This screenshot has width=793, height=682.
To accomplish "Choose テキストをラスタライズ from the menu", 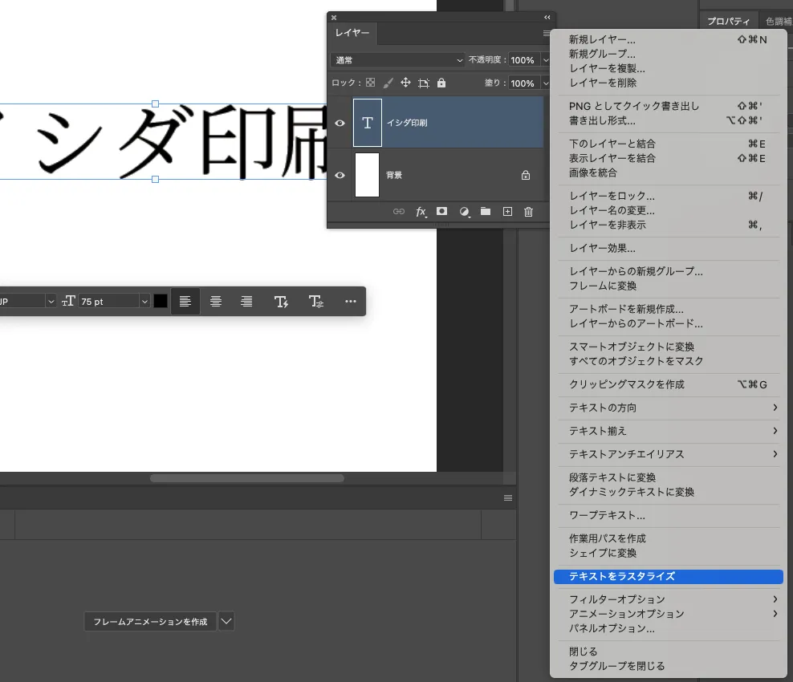I will coord(622,576).
